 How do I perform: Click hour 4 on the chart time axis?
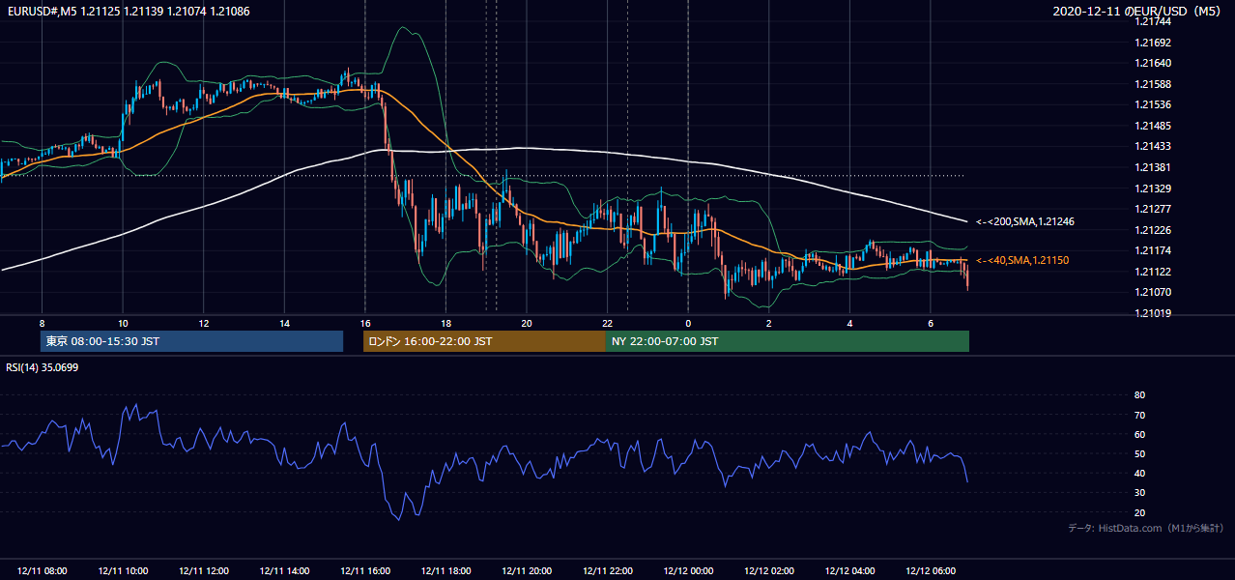(x=849, y=322)
